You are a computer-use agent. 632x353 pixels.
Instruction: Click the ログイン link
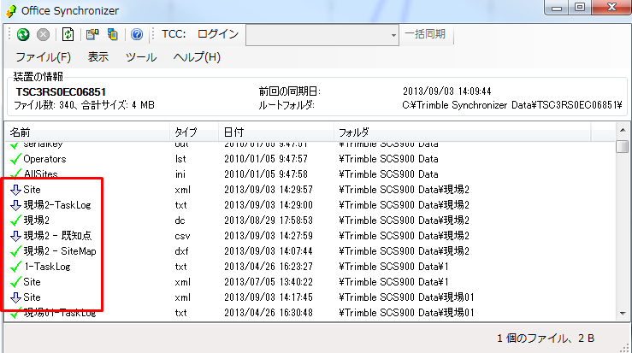218,35
